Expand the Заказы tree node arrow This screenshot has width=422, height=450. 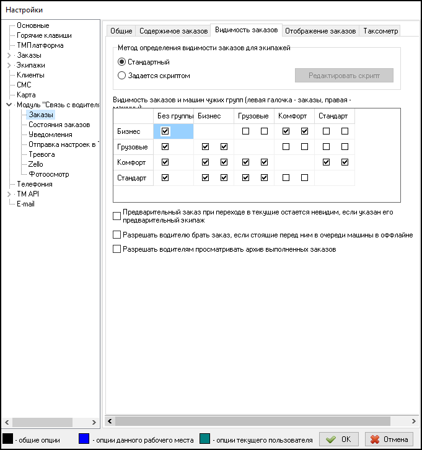[x=9, y=55]
